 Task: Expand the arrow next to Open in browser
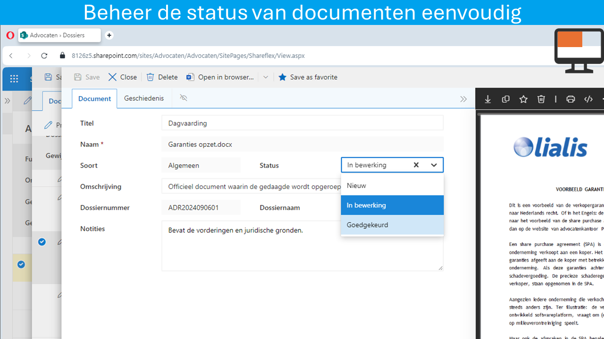coord(266,77)
